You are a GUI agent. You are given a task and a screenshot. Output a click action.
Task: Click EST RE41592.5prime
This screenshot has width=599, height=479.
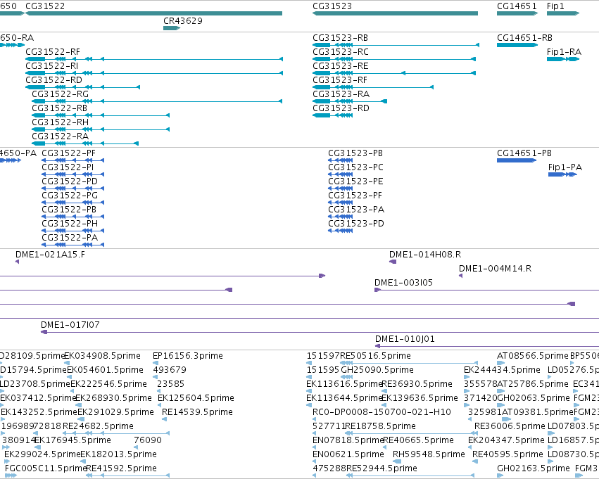[x=122, y=468]
